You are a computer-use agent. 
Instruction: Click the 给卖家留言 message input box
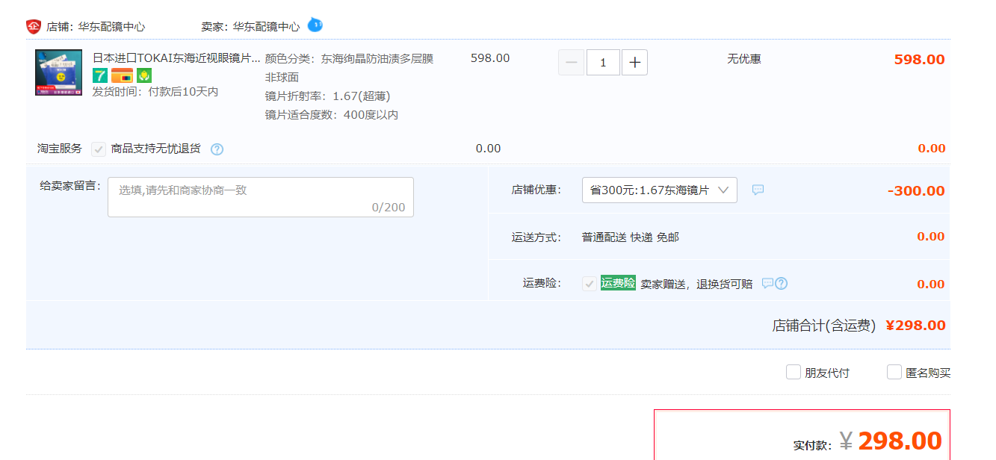(261, 197)
